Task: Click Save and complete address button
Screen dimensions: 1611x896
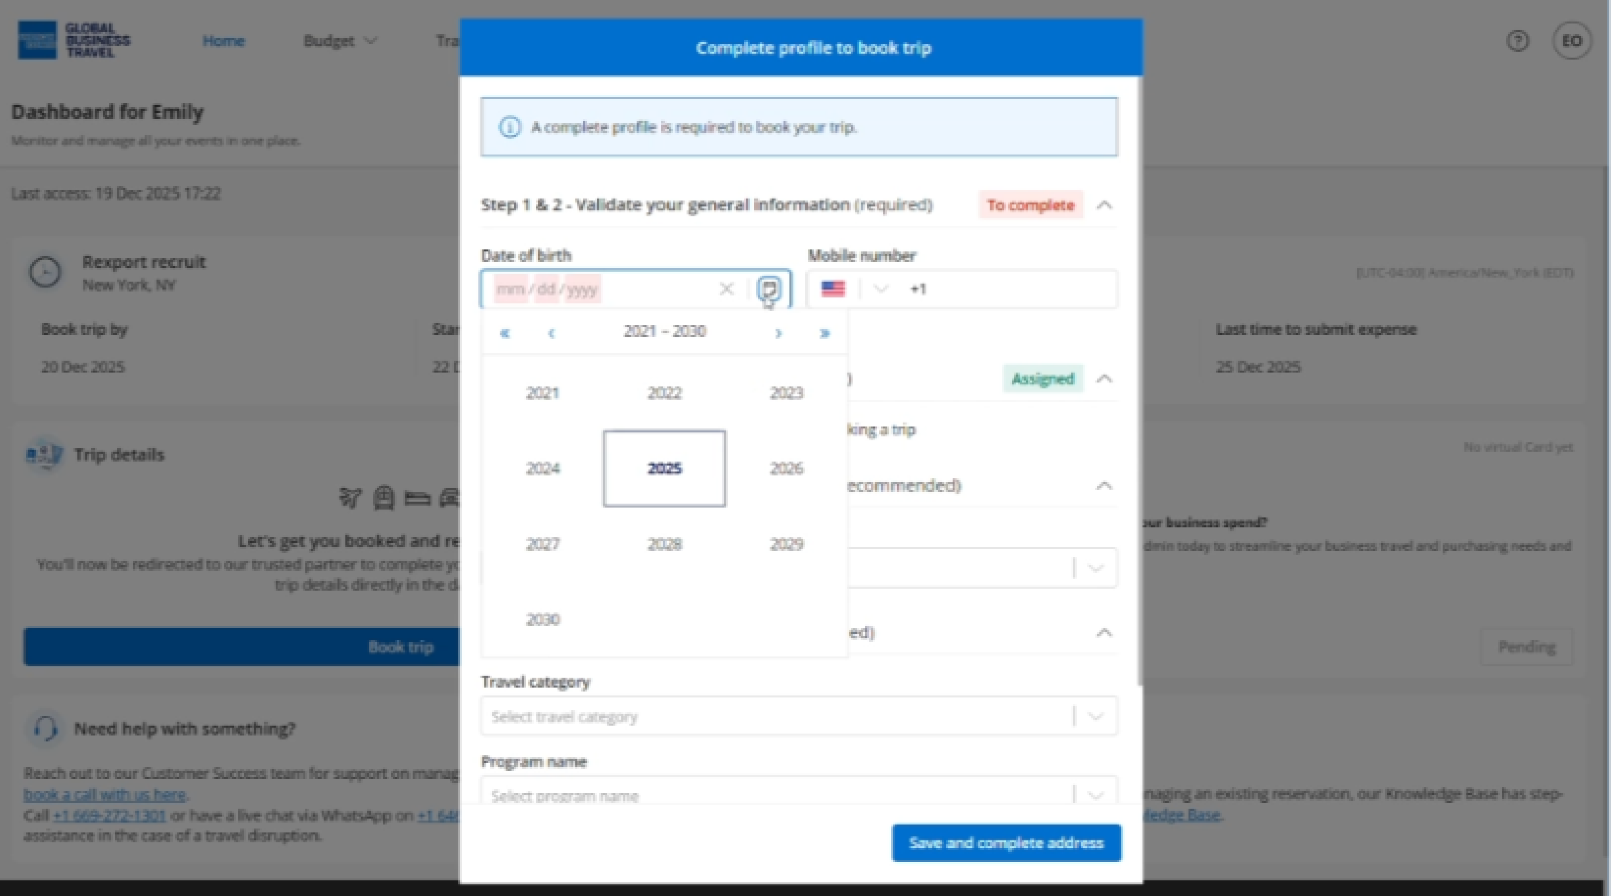Action: (x=1006, y=843)
